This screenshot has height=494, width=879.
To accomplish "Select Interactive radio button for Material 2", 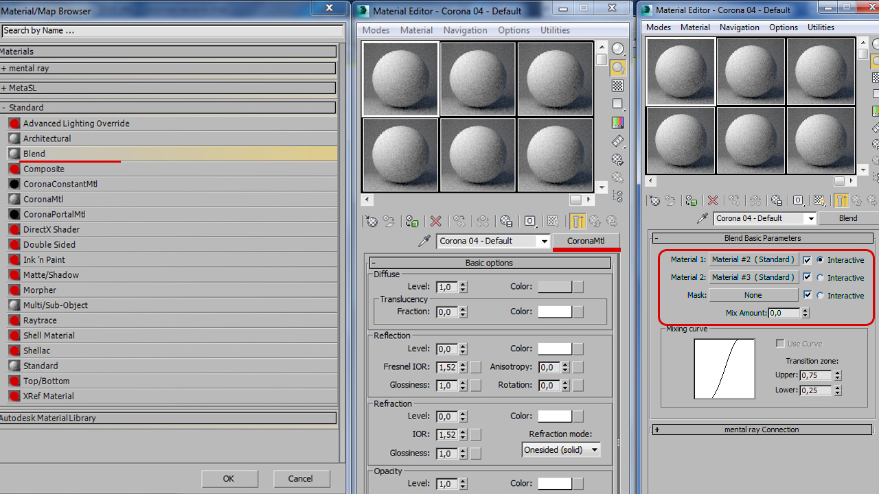I will coord(820,278).
